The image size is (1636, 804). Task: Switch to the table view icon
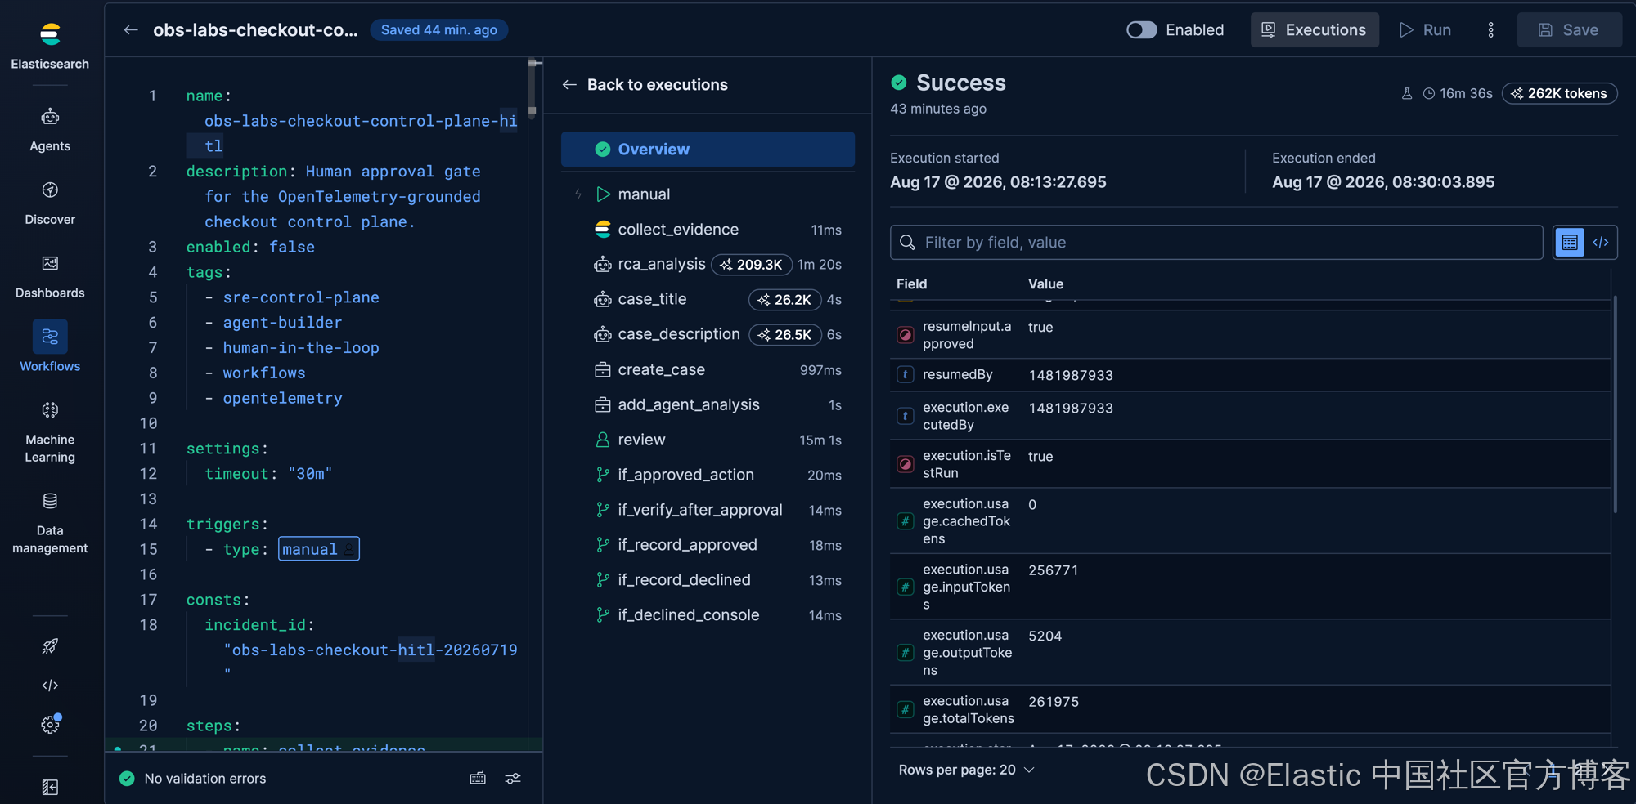click(x=1569, y=243)
